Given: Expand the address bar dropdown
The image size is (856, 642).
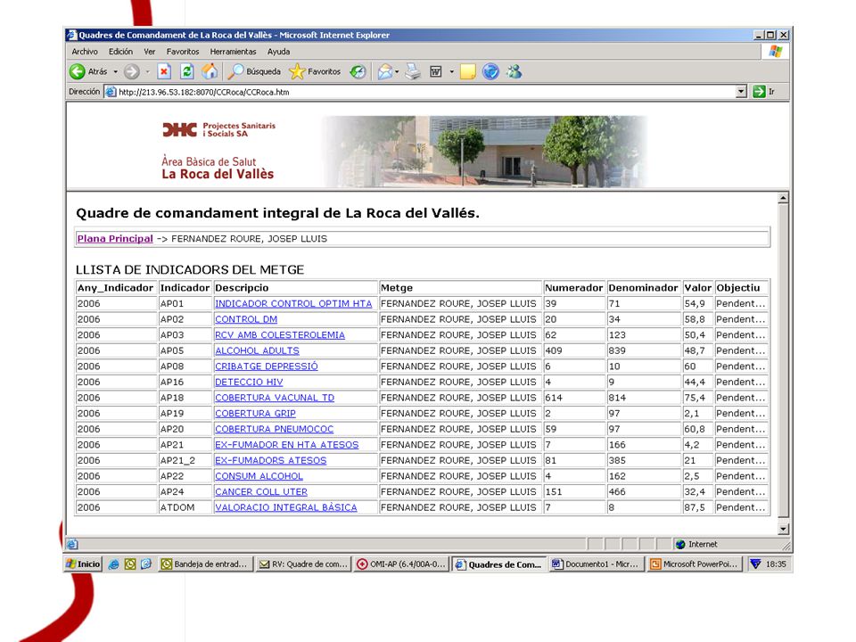Looking at the screenshot, I should [x=741, y=92].
